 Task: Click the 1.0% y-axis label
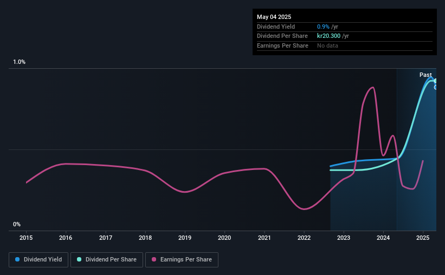[20, 62]
